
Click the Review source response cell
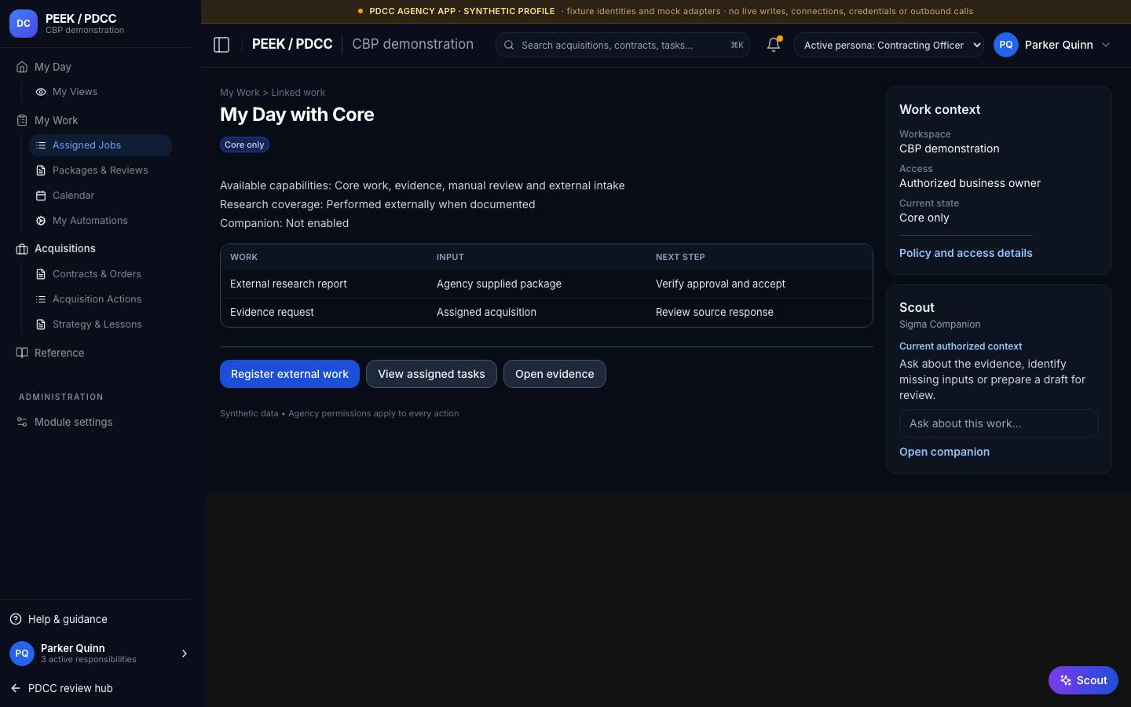point(715,312)
